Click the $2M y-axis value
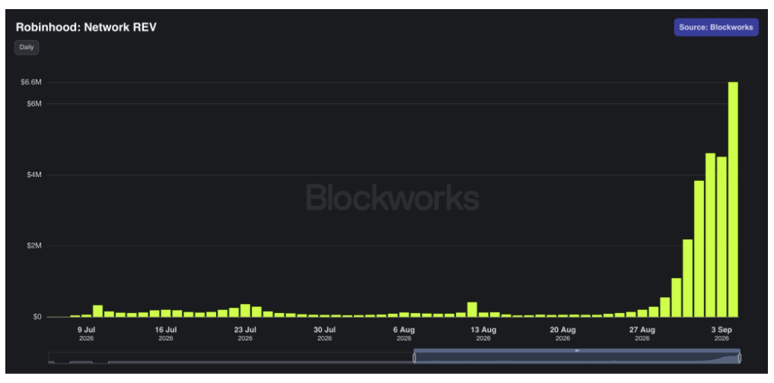 tap(33, 246)
